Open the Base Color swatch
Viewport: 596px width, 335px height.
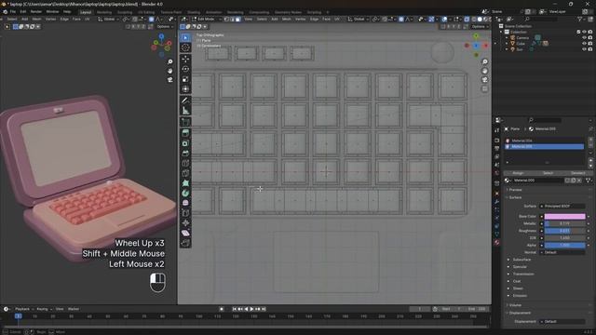click(564, 216)
